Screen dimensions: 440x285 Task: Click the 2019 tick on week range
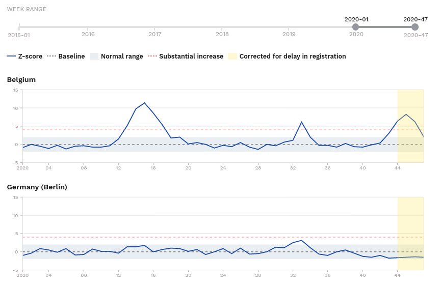[x=289, y=34]
